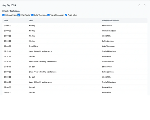
Task: Click the Caleb Johnson label in the filter
Action: point(11,15)
